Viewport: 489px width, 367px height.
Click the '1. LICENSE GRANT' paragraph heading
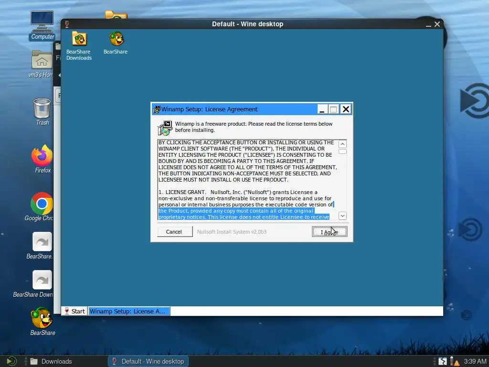point(182,192)
